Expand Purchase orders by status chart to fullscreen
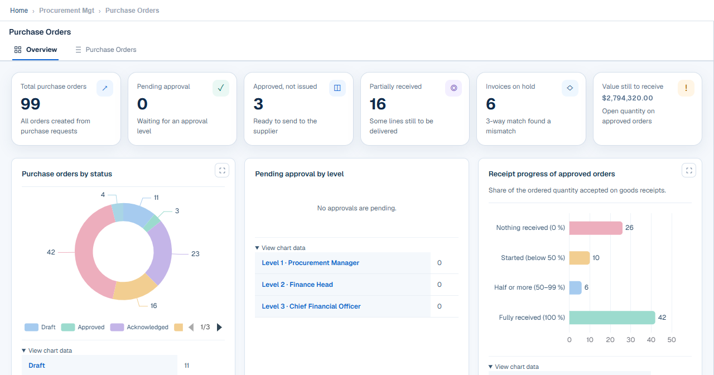Viewport: 714px width, 375px height. tap(222, 170)
